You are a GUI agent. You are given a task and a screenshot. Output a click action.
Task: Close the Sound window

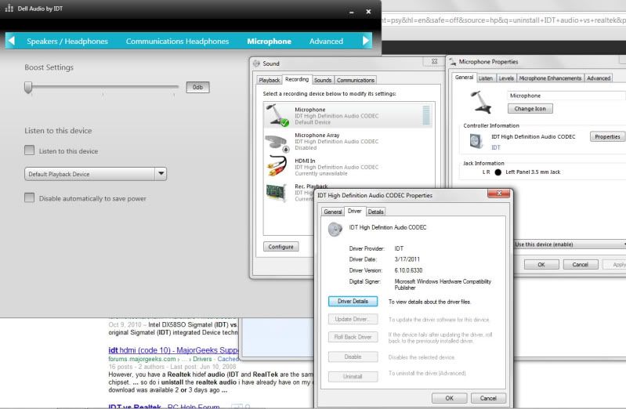coord(434,62)
